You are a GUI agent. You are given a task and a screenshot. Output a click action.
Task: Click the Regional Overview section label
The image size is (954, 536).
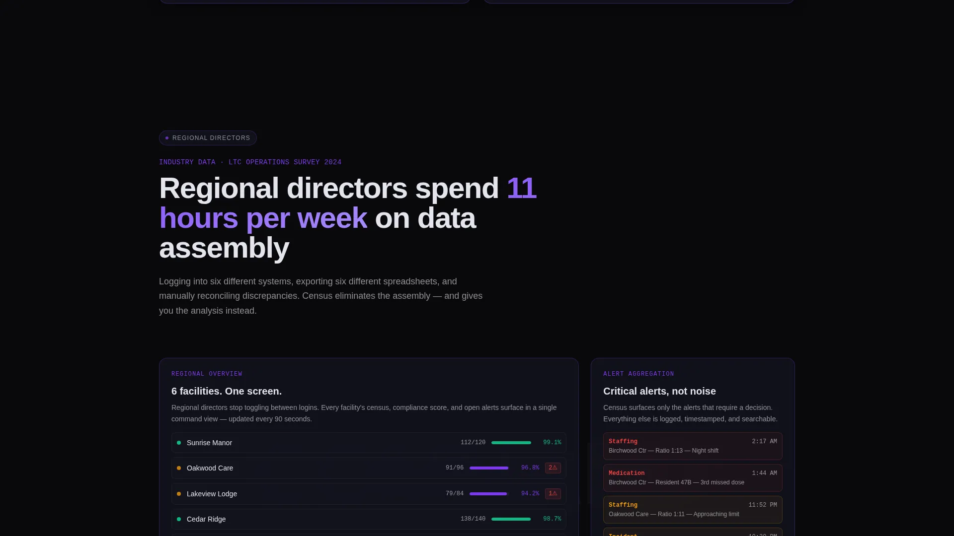coord(207,374)
